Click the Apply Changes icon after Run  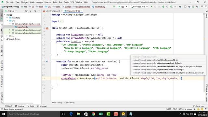pos(155,6)
